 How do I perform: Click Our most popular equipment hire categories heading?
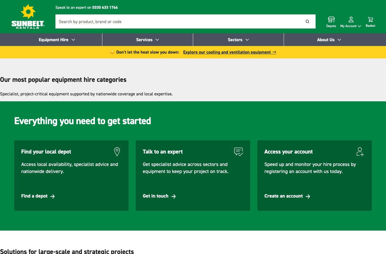coord(63,80)
